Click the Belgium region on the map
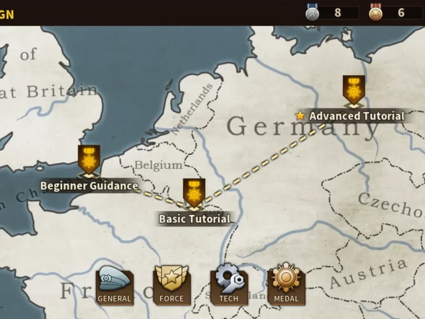Screen dimensions: 425x319 (159, 165)
